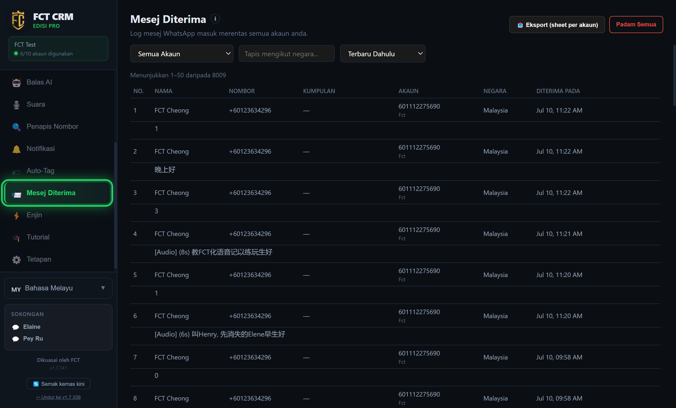This screenshot has width=676, height=408.
Task: Contact support agent Elaine
Action: pyautogui.click(x=31, y=327)
